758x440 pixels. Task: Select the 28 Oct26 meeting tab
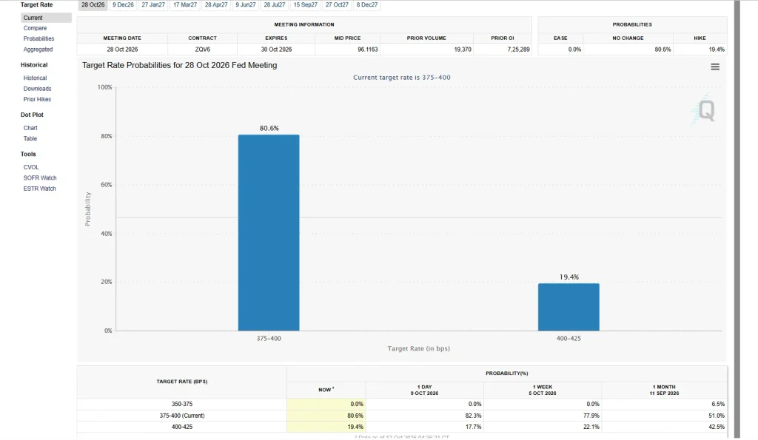(93, 5)
